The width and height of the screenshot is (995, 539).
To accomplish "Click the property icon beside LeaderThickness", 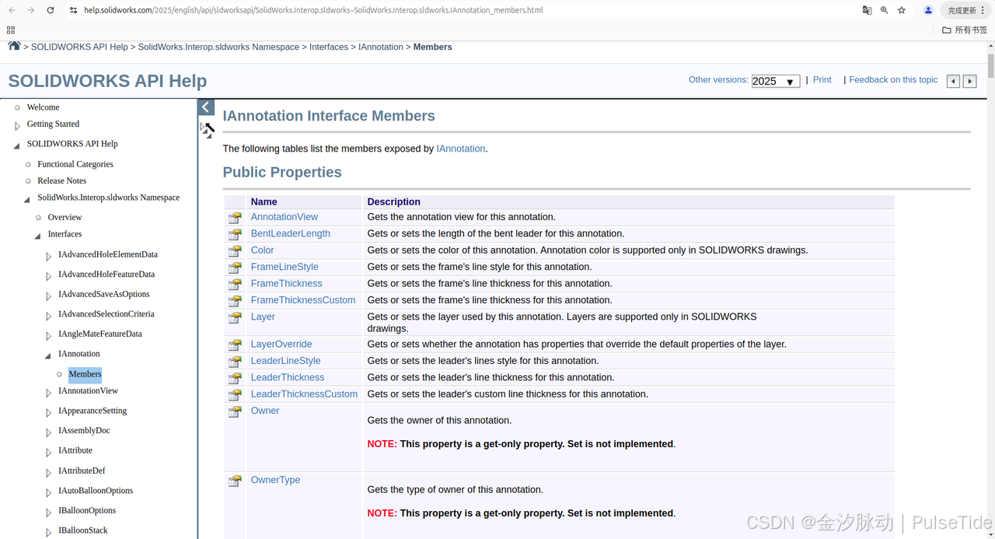I will pos(235,378).
